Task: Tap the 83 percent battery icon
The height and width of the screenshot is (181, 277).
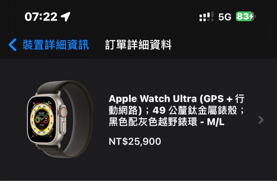Action: point(245,16)
